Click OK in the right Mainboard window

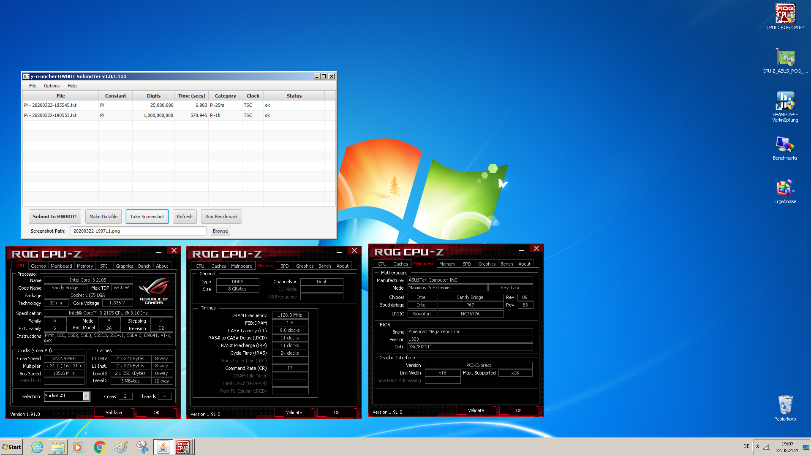pyautogui.click(x=519, y=410)
